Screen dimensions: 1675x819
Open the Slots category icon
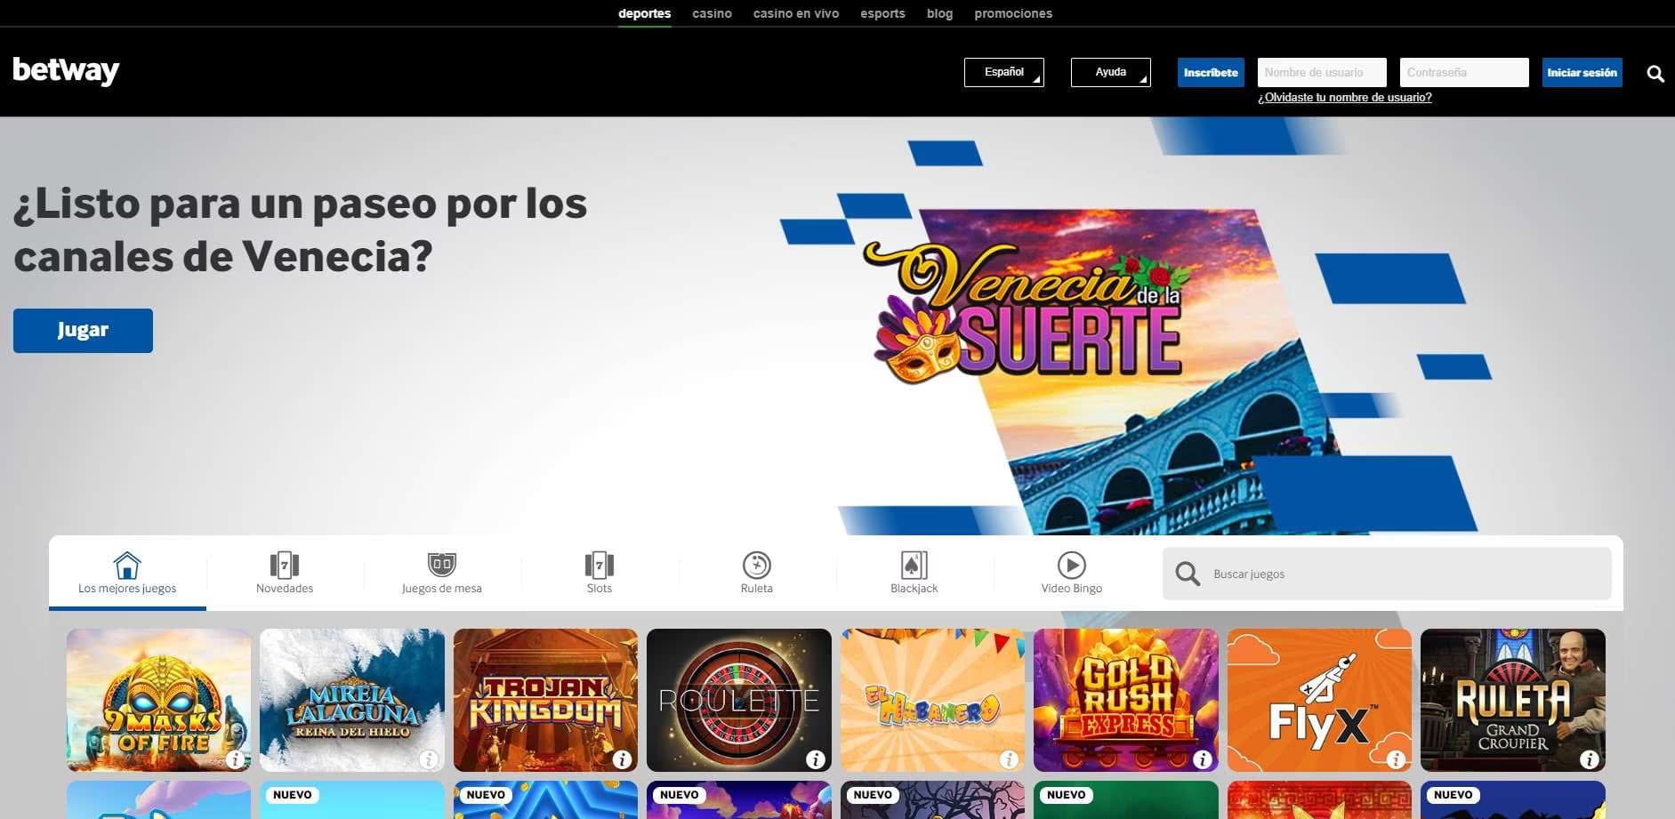[599, 564]
